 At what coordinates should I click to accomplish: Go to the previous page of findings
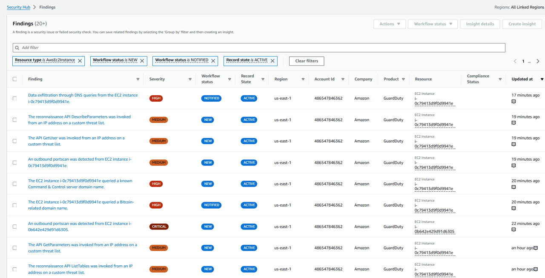515,61
